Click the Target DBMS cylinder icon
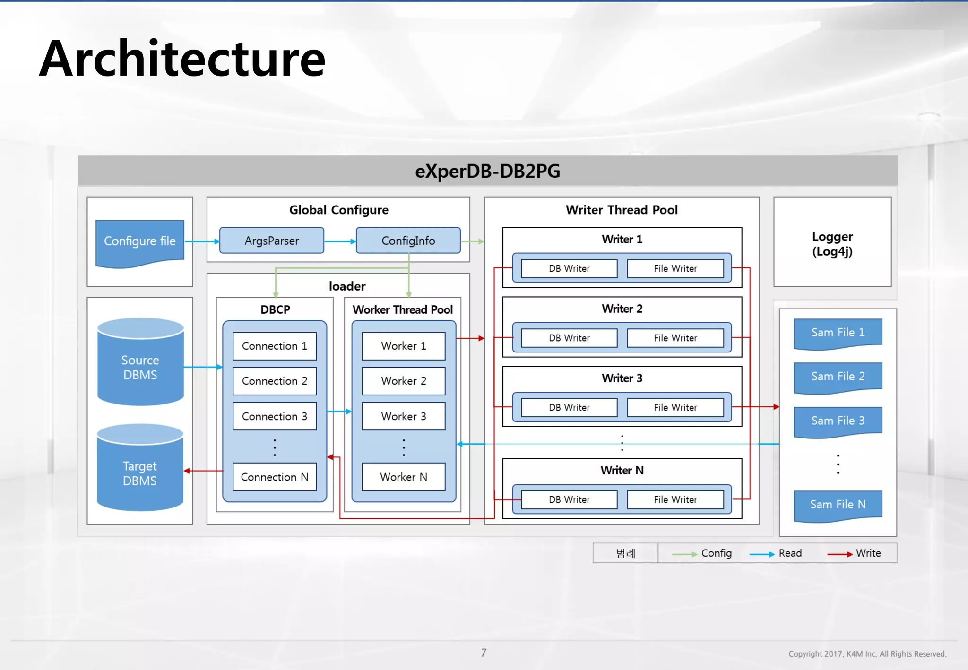Viewport: 968px width, 670px height. coord(140,468)
